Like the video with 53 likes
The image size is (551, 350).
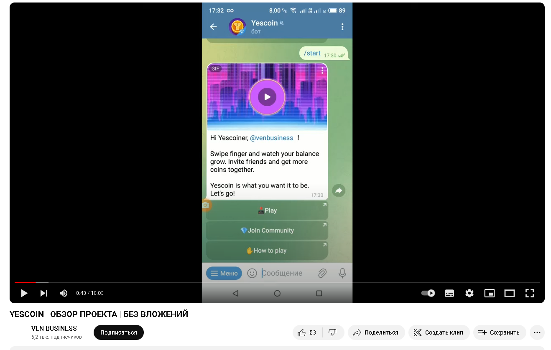click(307, 332)
